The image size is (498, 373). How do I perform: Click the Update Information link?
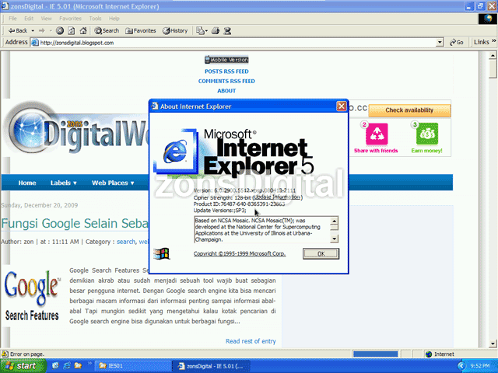click(277, 197)
